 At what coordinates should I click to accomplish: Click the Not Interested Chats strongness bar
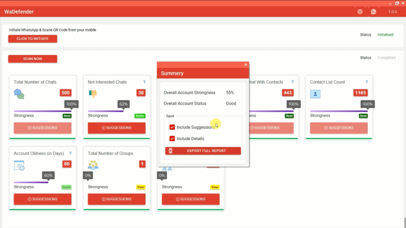[105, 111]
